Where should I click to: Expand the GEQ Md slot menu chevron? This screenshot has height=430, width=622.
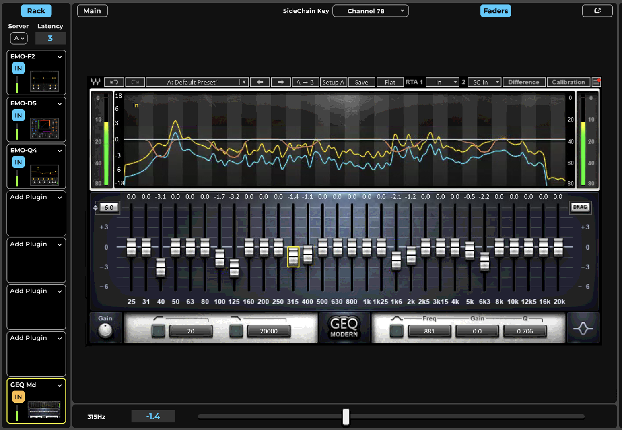[60, 385]
